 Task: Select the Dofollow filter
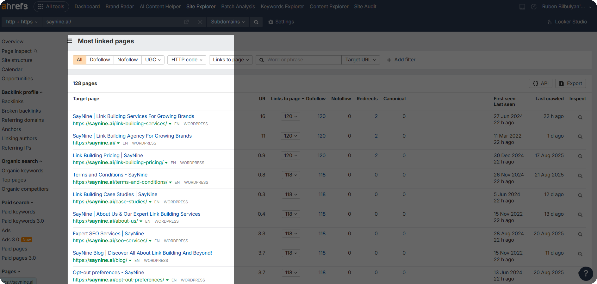(x=100, y=60)
